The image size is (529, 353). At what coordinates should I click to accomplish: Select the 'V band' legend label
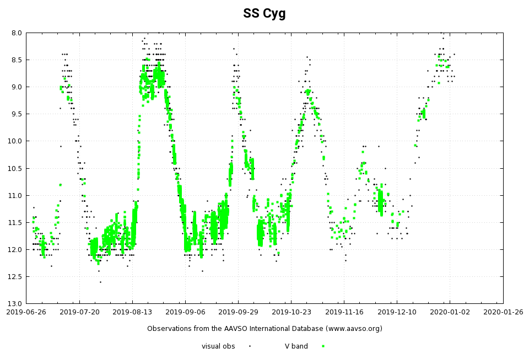(x=296, y=346)
